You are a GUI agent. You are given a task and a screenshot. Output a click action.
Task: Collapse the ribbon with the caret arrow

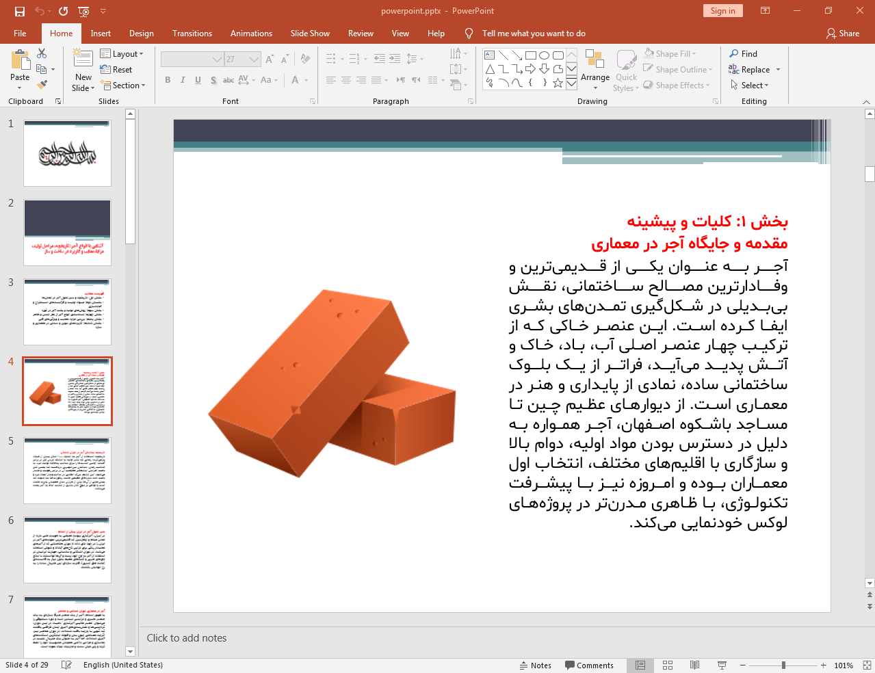(x=866, y=102)
